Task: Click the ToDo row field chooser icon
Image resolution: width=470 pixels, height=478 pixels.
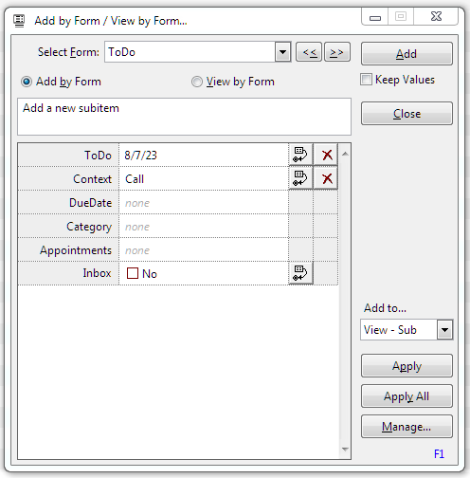Action: tap(300, 155)
